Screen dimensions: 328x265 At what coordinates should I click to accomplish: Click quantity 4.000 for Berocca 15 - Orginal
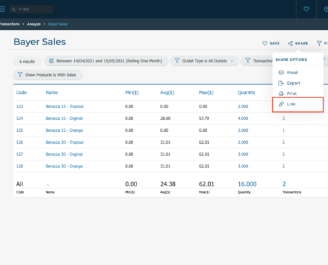click(x=243, y=119)
